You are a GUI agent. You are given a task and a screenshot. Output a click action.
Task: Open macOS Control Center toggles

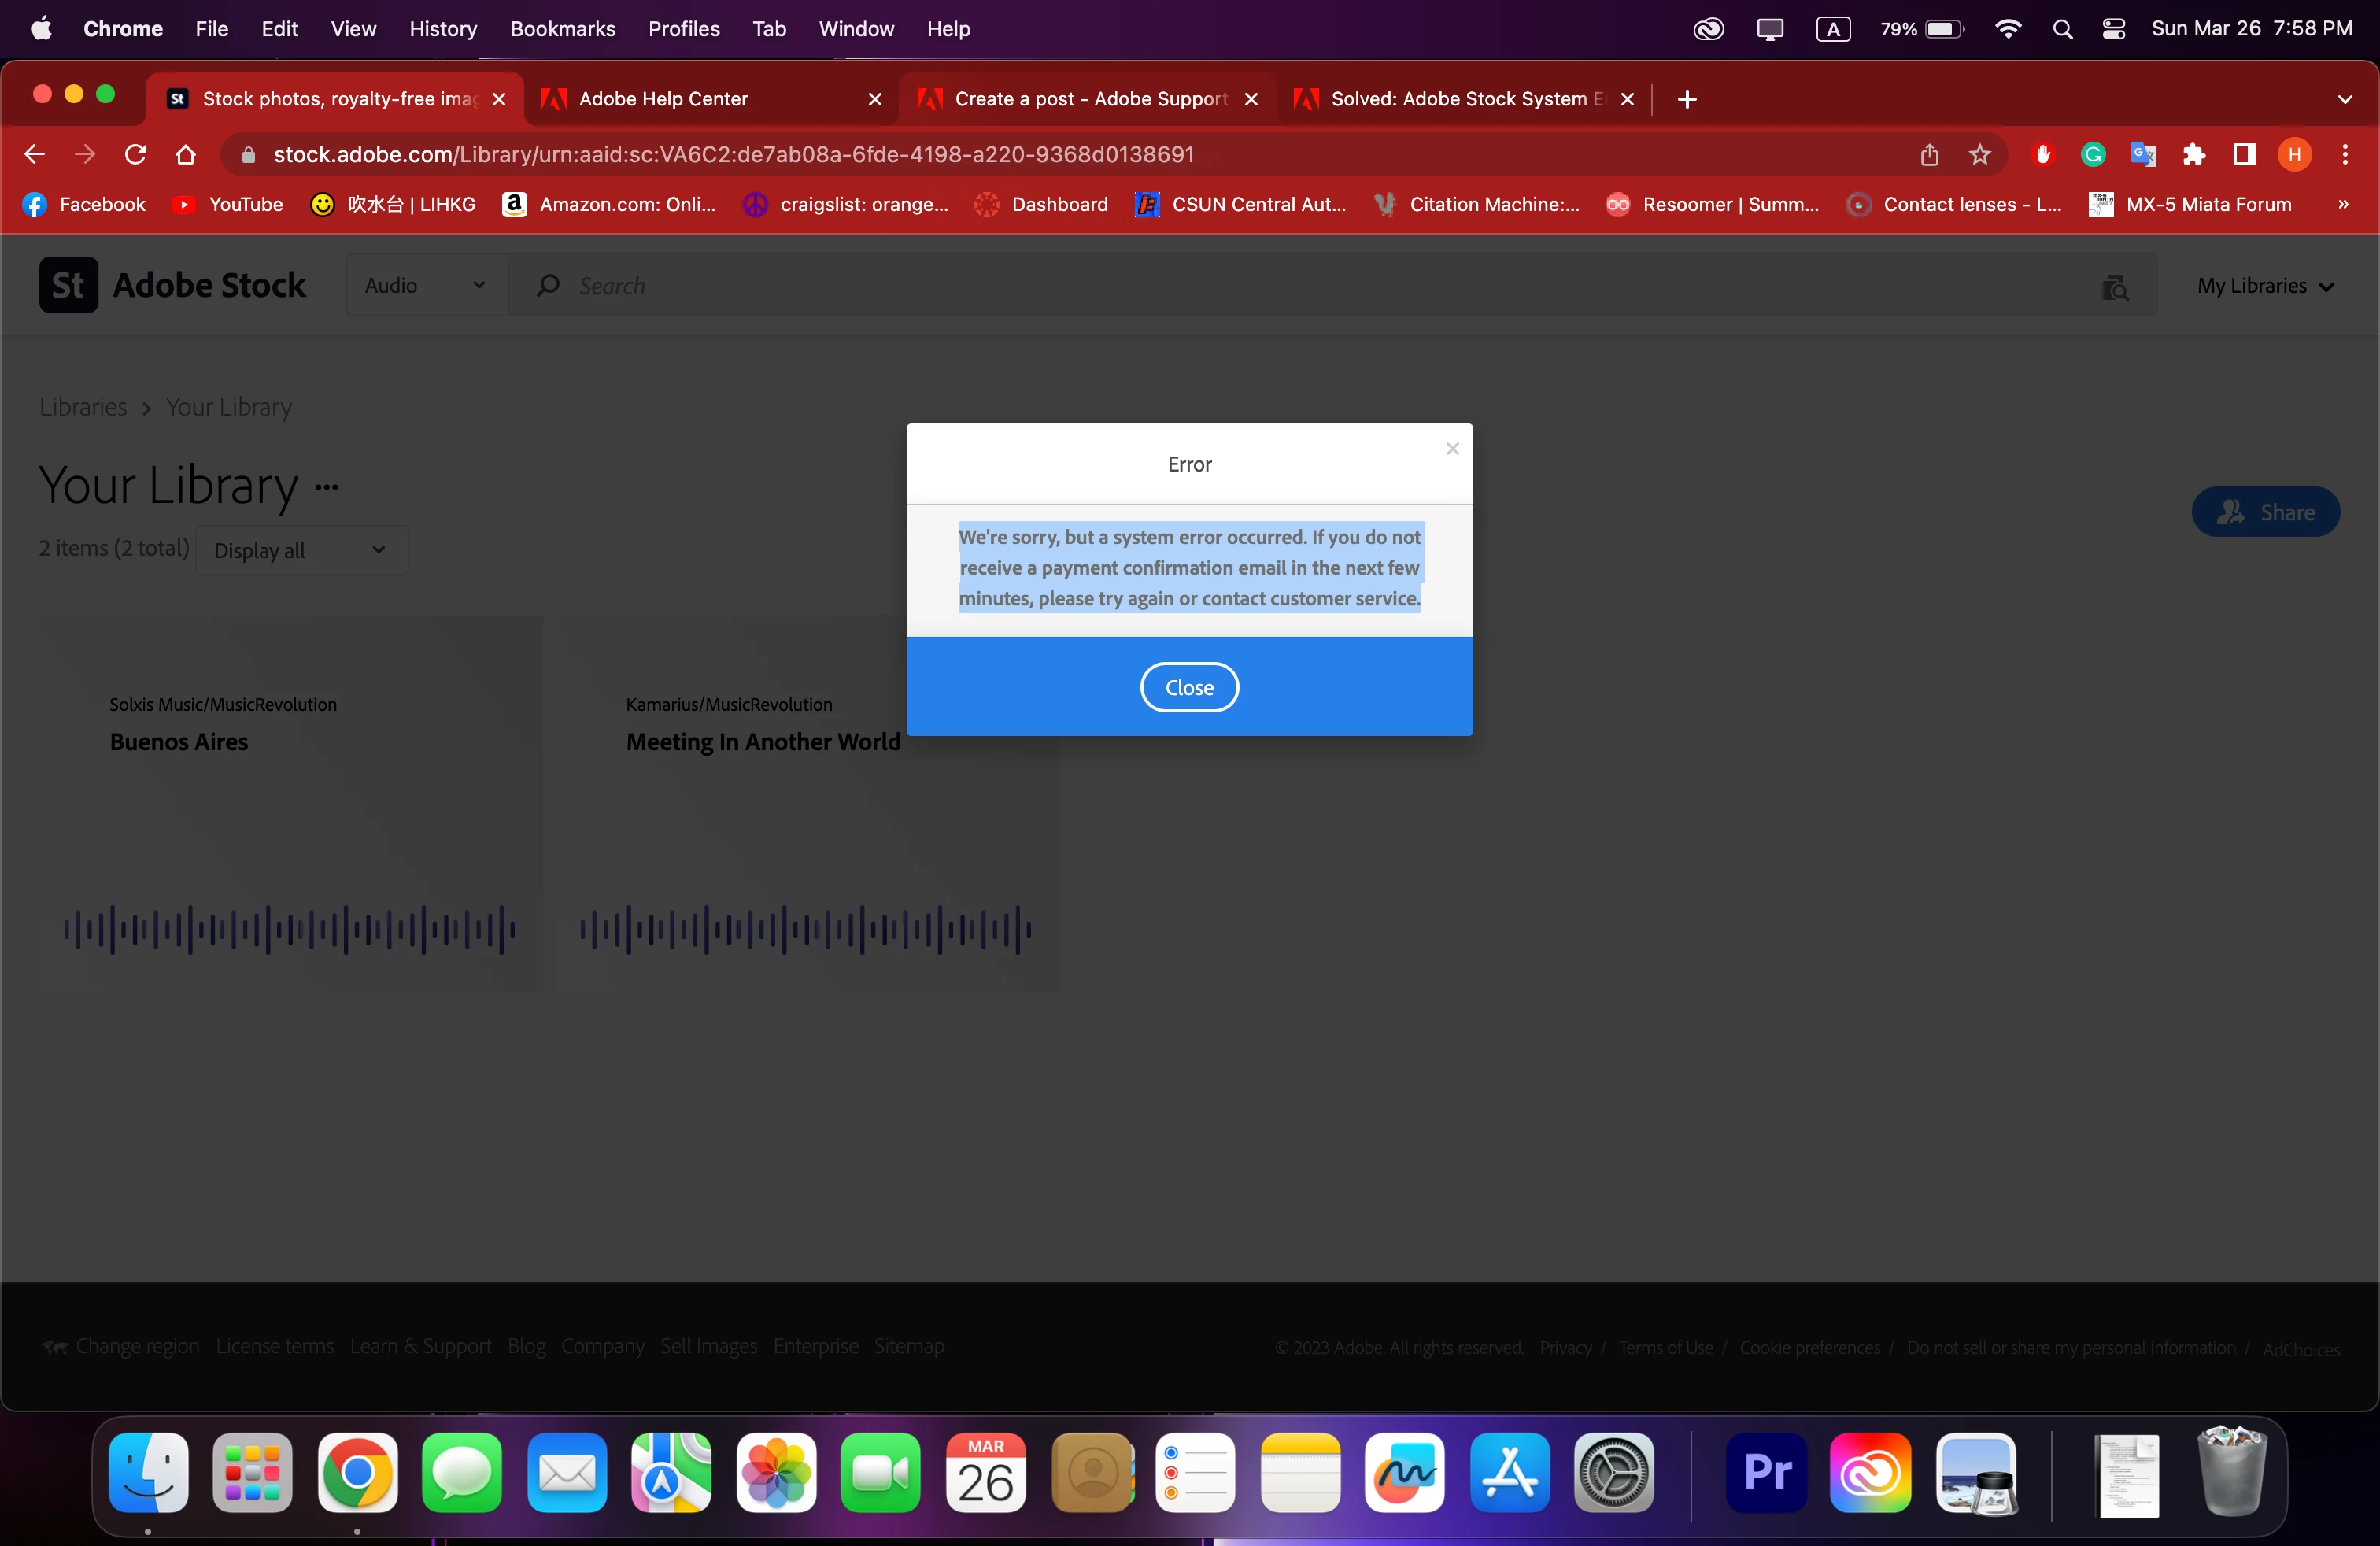click(x=2113, y=29)
